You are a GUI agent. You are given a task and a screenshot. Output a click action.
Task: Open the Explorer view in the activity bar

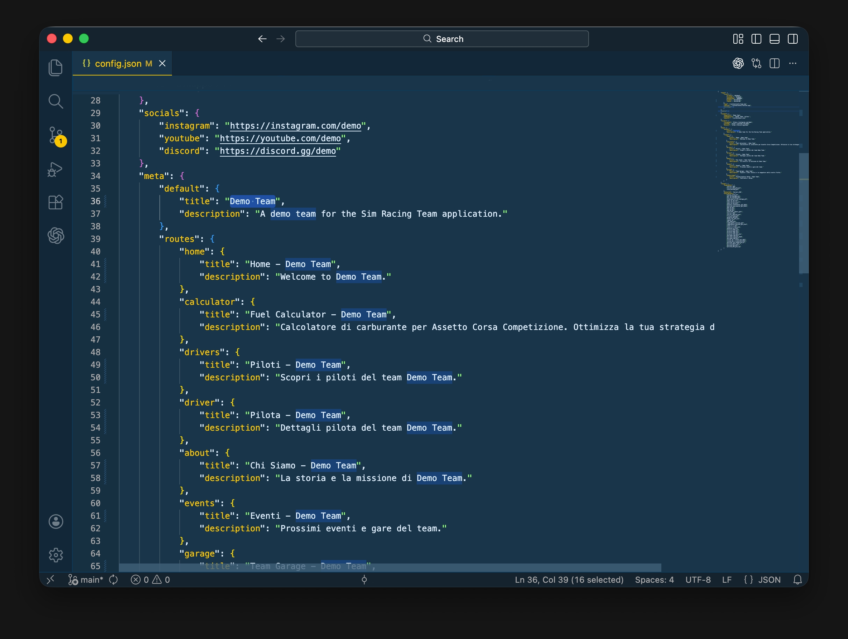click(56, 67)
